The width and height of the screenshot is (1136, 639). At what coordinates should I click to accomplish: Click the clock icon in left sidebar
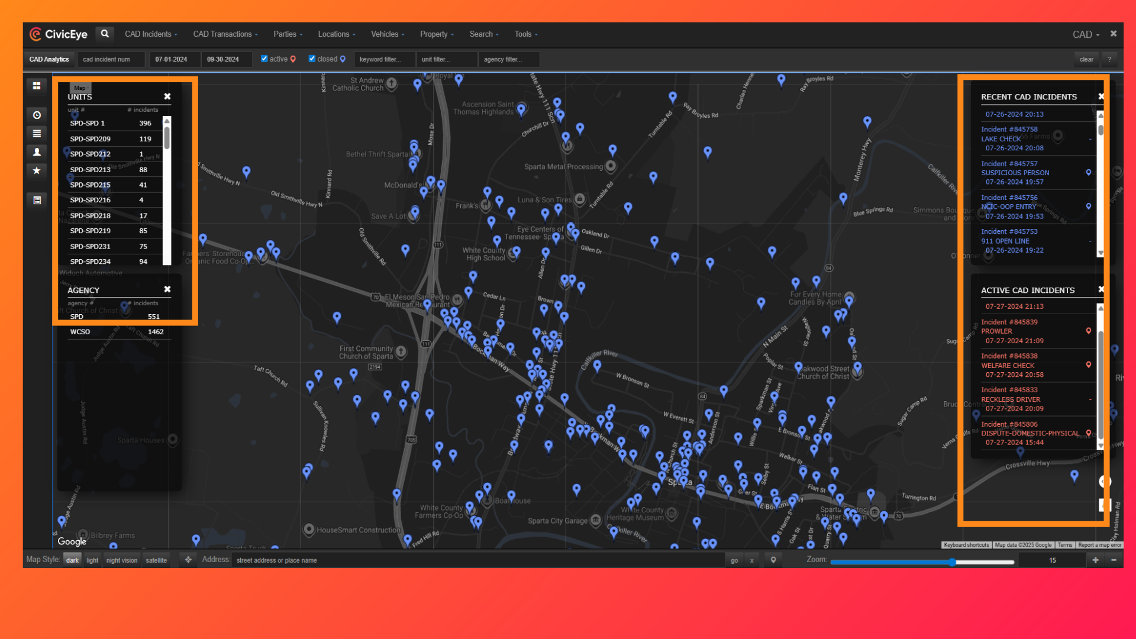pos(37,115)
